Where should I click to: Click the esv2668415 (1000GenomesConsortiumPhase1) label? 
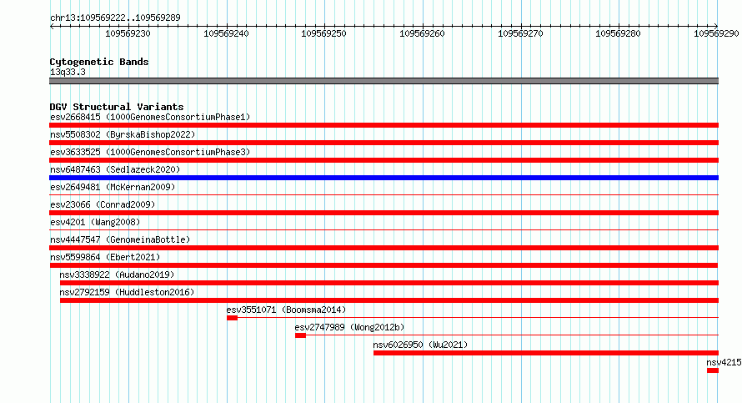(x=150, y=117)
